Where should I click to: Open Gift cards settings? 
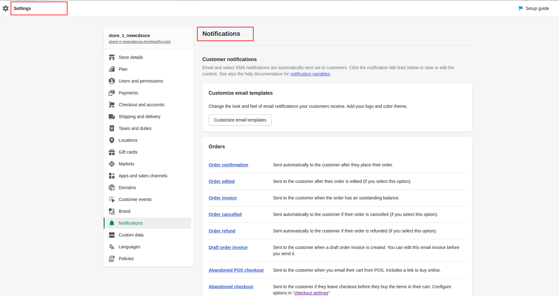click(149, 152)
